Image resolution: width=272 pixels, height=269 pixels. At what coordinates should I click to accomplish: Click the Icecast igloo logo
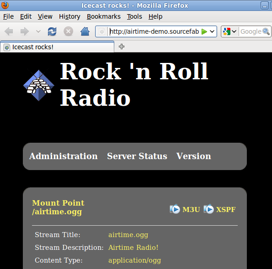(39, 85)
